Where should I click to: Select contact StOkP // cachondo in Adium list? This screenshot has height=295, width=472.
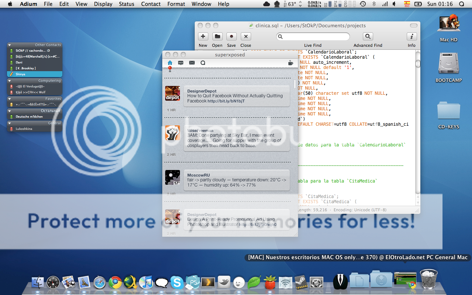(x=35, y=51)
